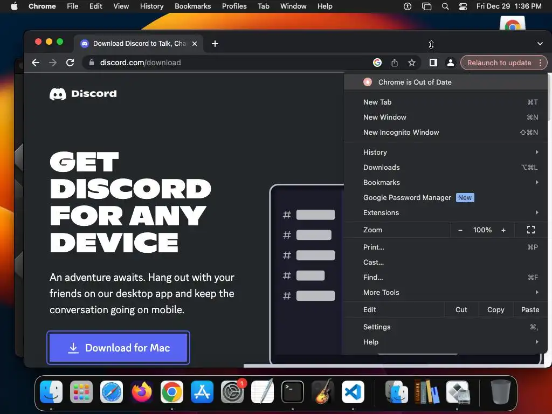This screenshot has width=552, height=414.
Task: Open TextEdit from the dock
Action: click(x=263, y=392)
